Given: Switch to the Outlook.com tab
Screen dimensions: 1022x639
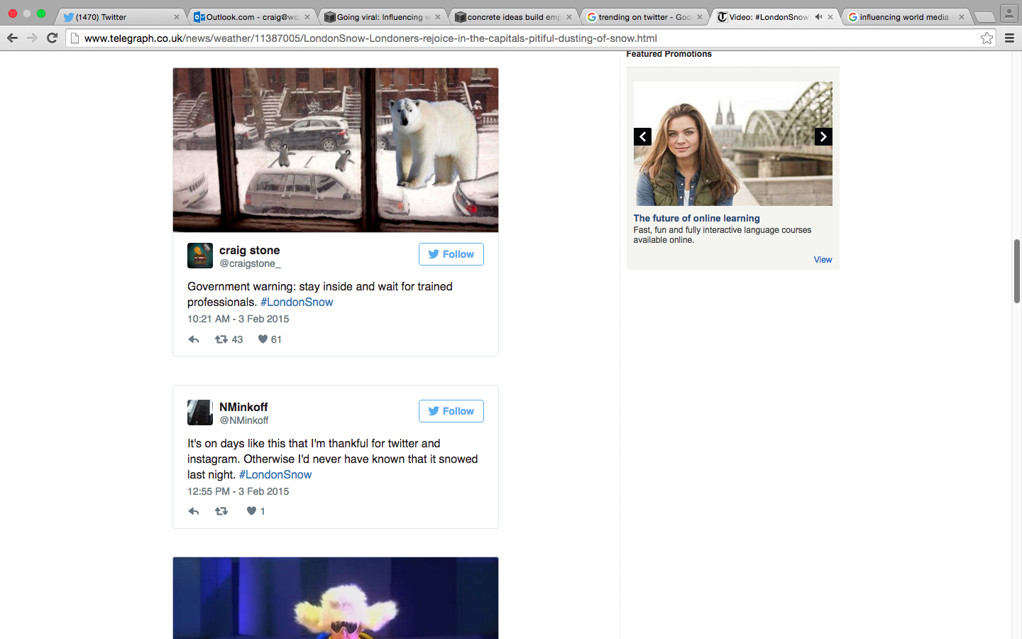Looking at the screenshot, I should click(x=252, y=17).
